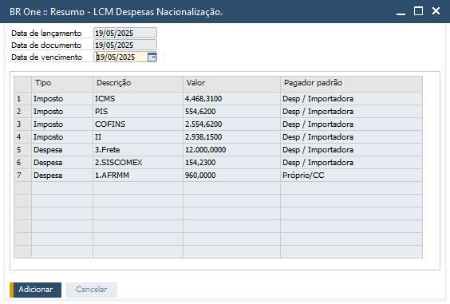
Task: Click the Descrição column header
Action: click(138, 83)
